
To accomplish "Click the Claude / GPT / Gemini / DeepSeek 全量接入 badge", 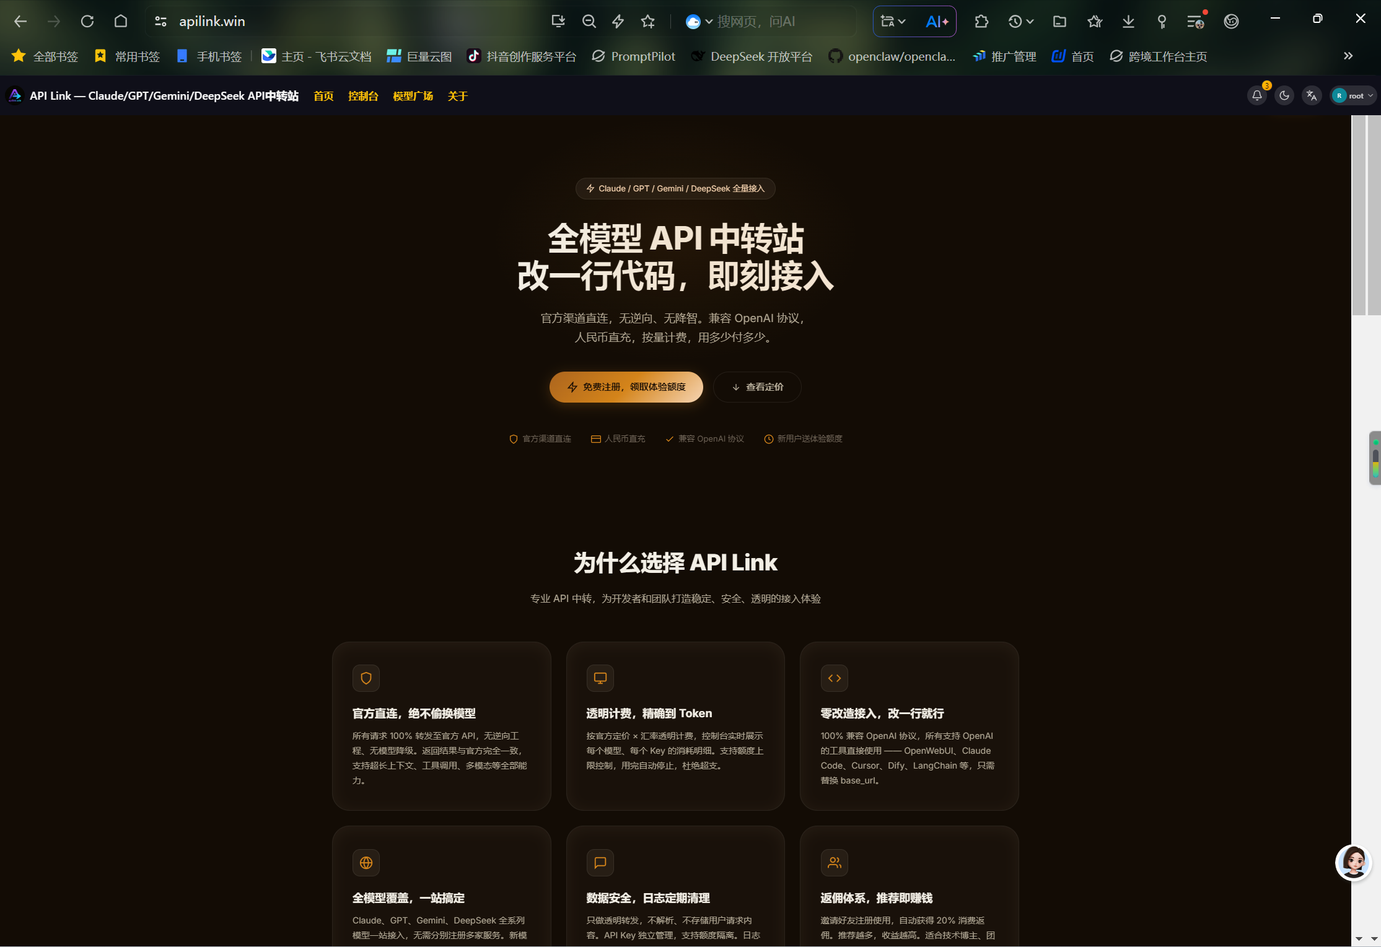I will pyautogui.click(x=675, y=188).
